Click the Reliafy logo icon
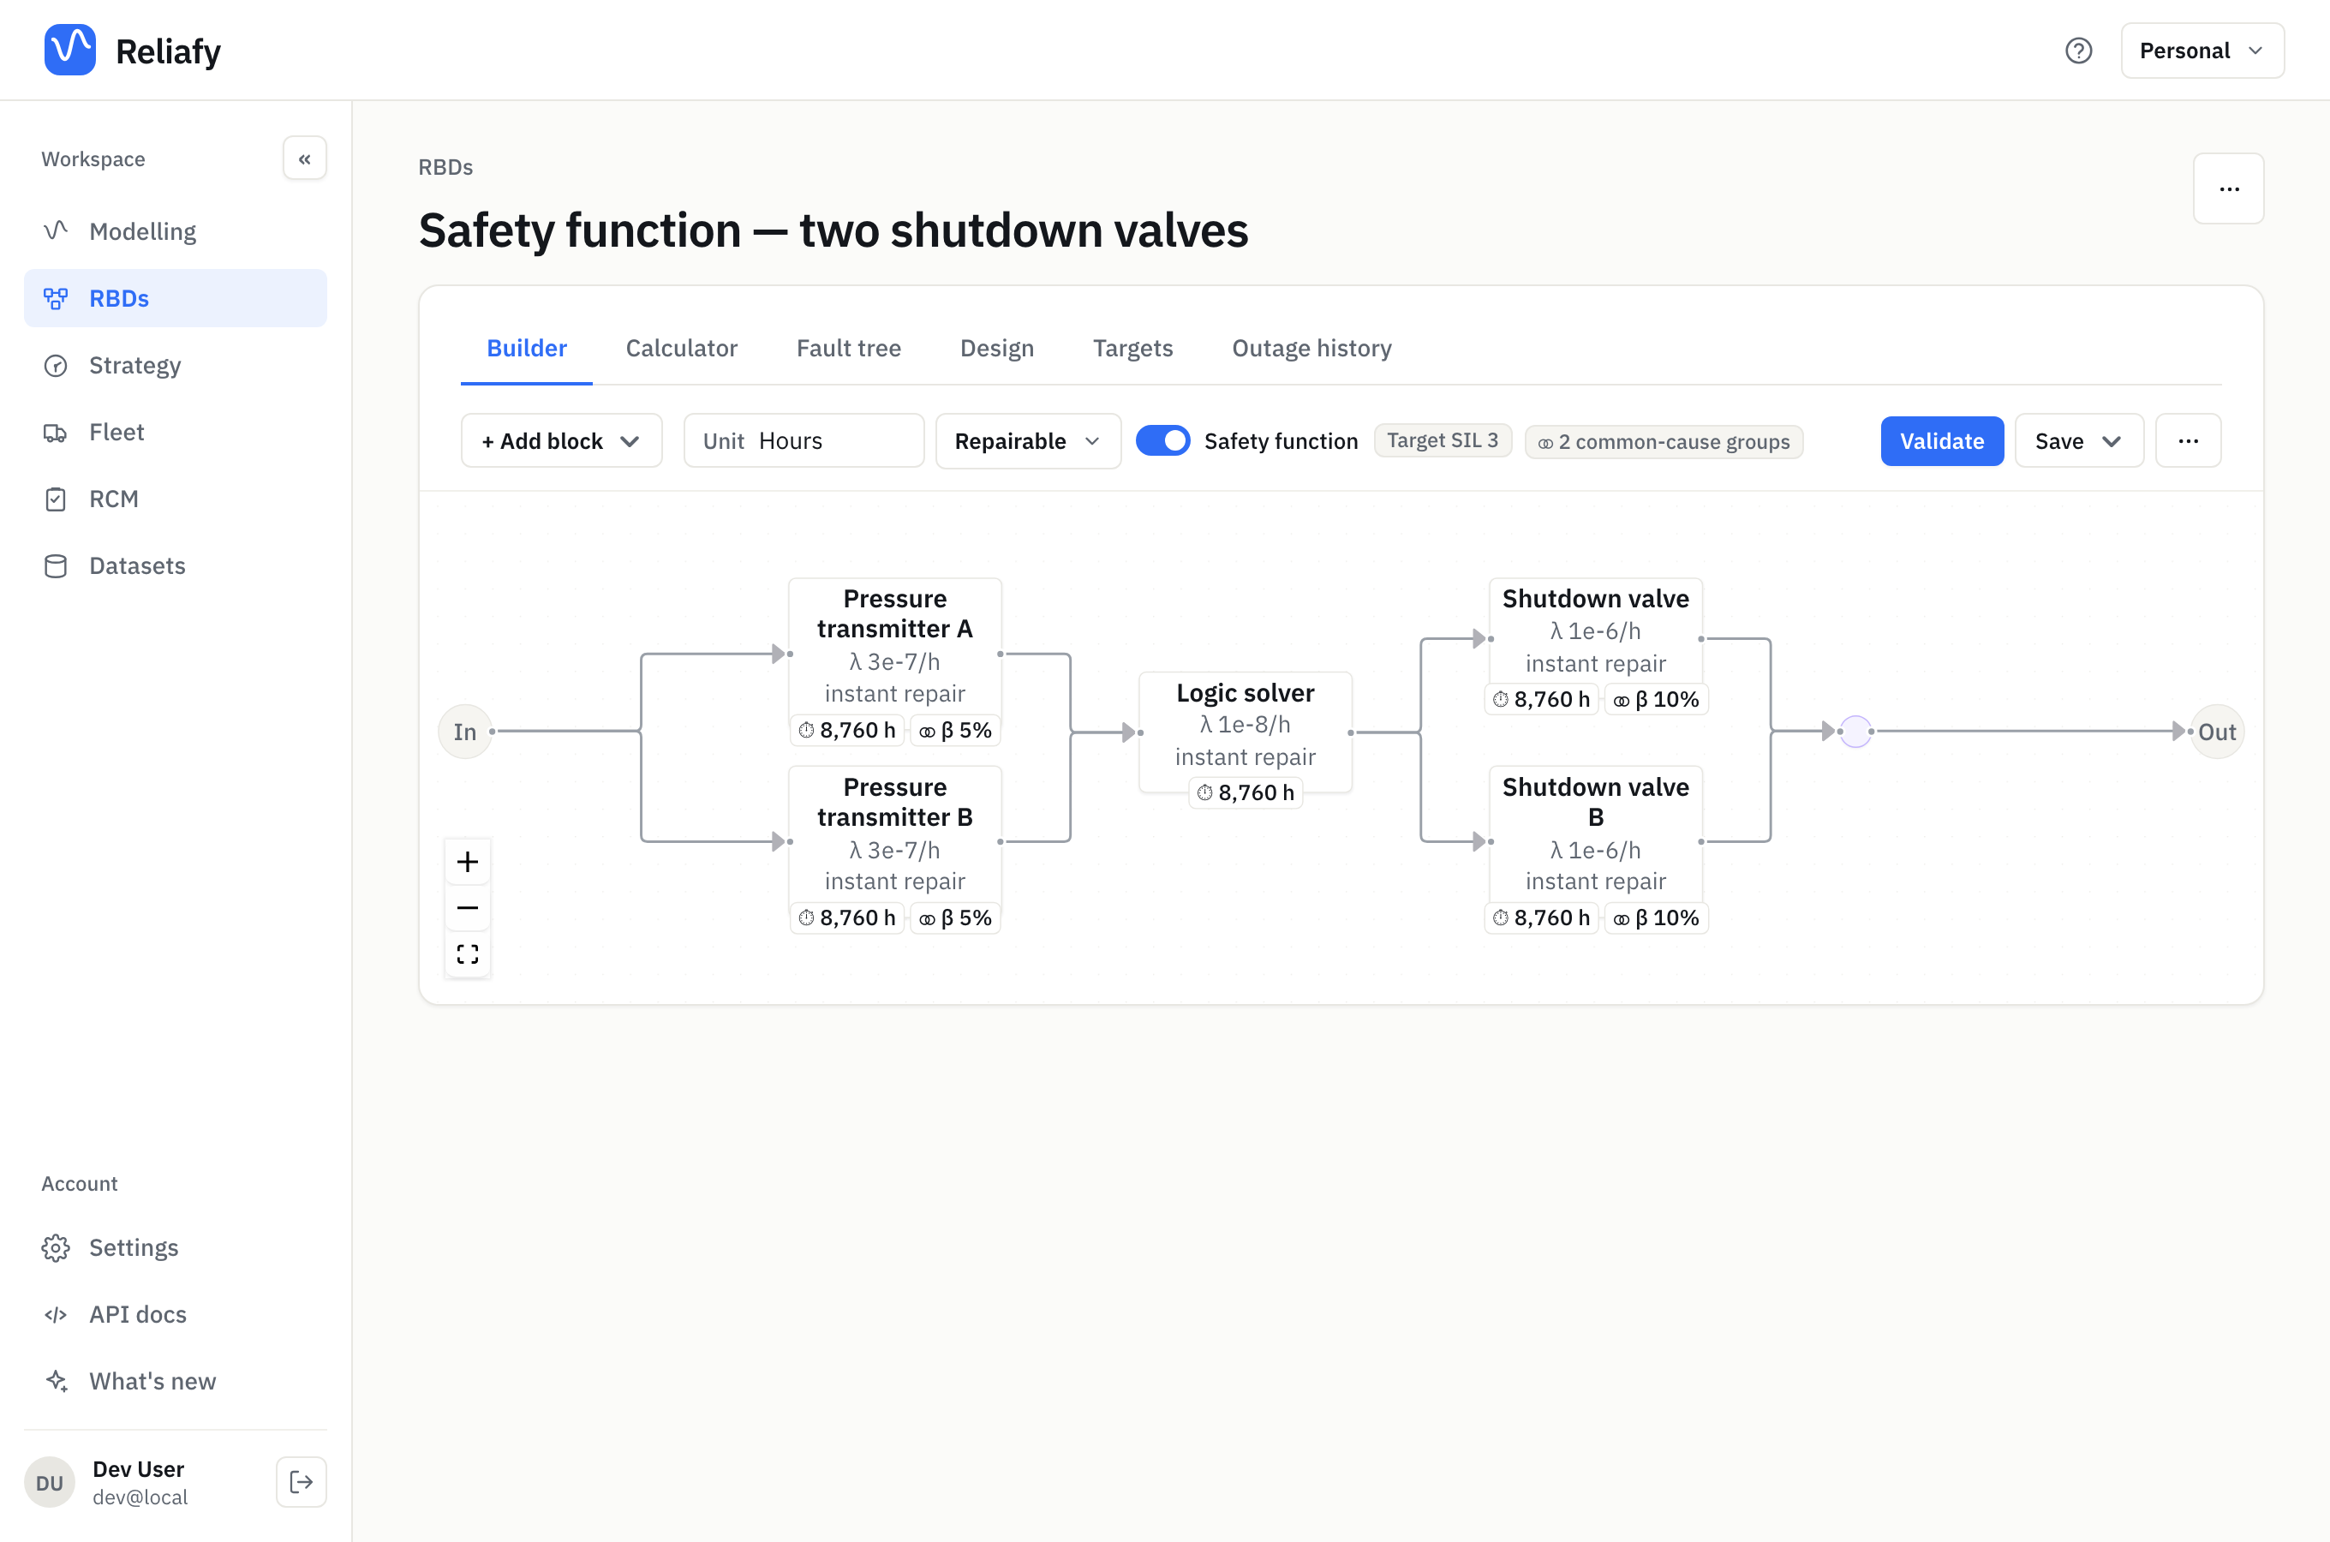The height and width of the screenshot is (1542, 2330). tap(69, 51)
